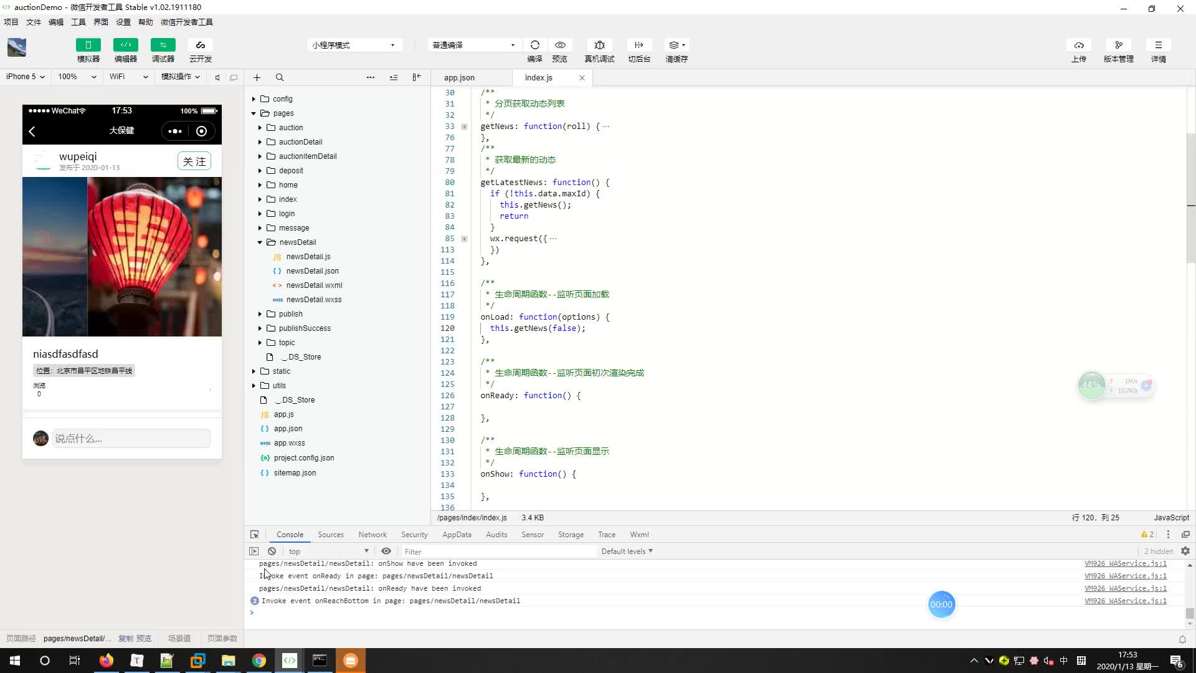Open the cloud development icon
Image resolution: width=1196 pixels, height=673 pixels.
(x=201, y=45)
